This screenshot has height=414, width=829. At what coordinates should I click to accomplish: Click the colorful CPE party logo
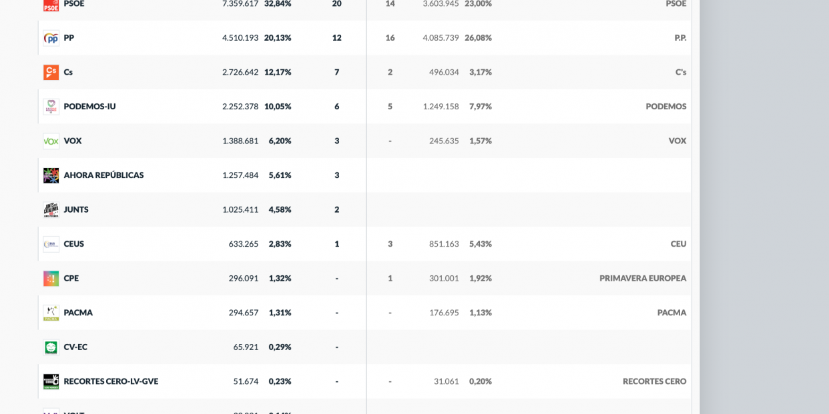click(51, 279)
